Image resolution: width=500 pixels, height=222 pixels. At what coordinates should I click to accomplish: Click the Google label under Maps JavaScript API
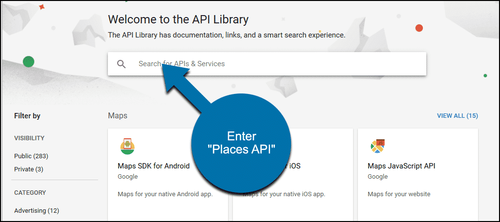[377, 177]
